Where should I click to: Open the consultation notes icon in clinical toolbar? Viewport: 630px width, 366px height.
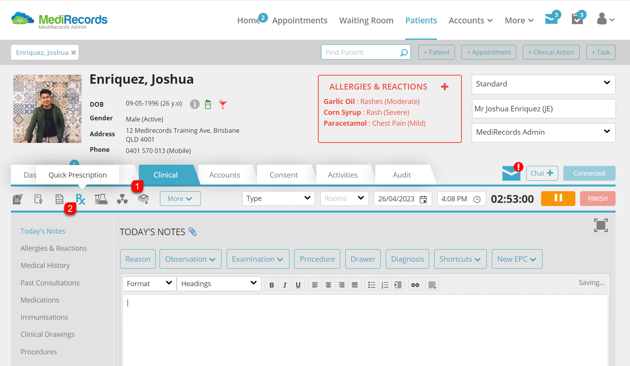(18, 199)
